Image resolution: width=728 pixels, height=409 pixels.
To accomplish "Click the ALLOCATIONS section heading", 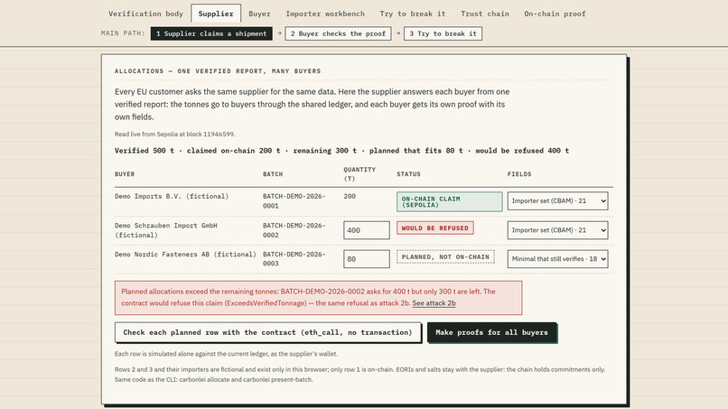I will (218, 71).
